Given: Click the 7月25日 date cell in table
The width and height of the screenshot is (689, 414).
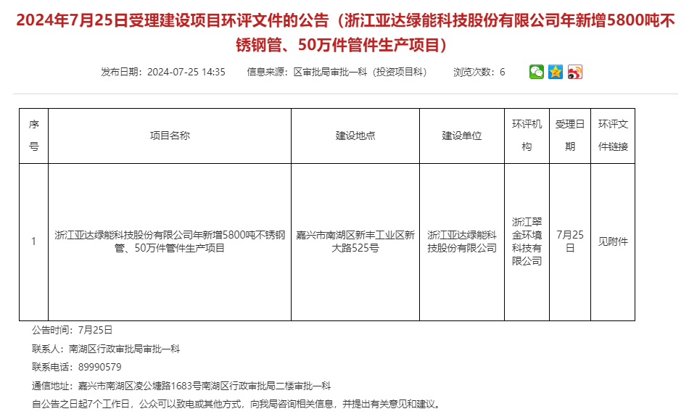Looking at the screenshot, I should click(x=569, y=242).
